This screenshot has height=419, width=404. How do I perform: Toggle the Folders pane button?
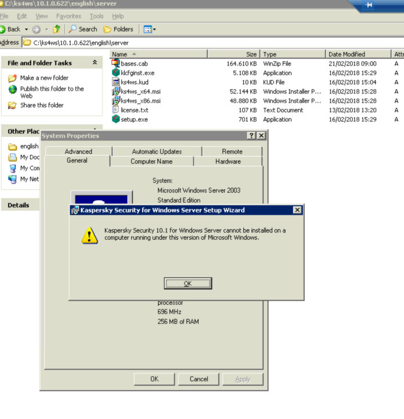click(x=118, y=29)
